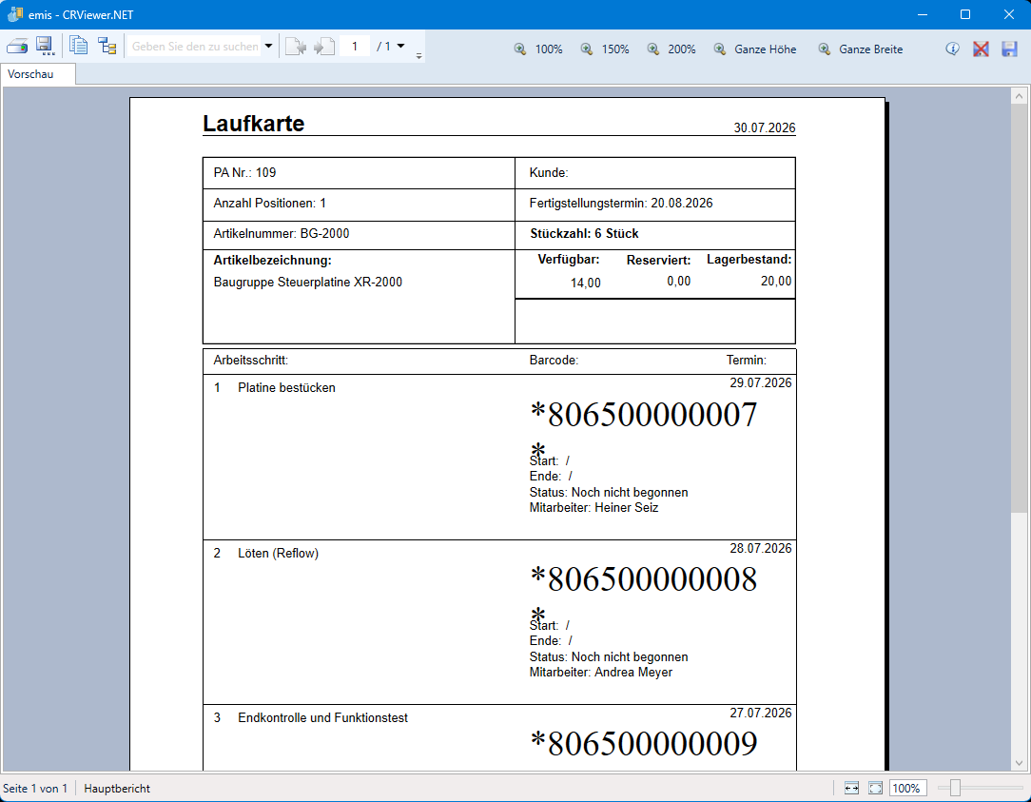The height and width of the screenshot is (802, 1031).
Task: Click the Lagerbestand value 20,00
Action: 776,281
